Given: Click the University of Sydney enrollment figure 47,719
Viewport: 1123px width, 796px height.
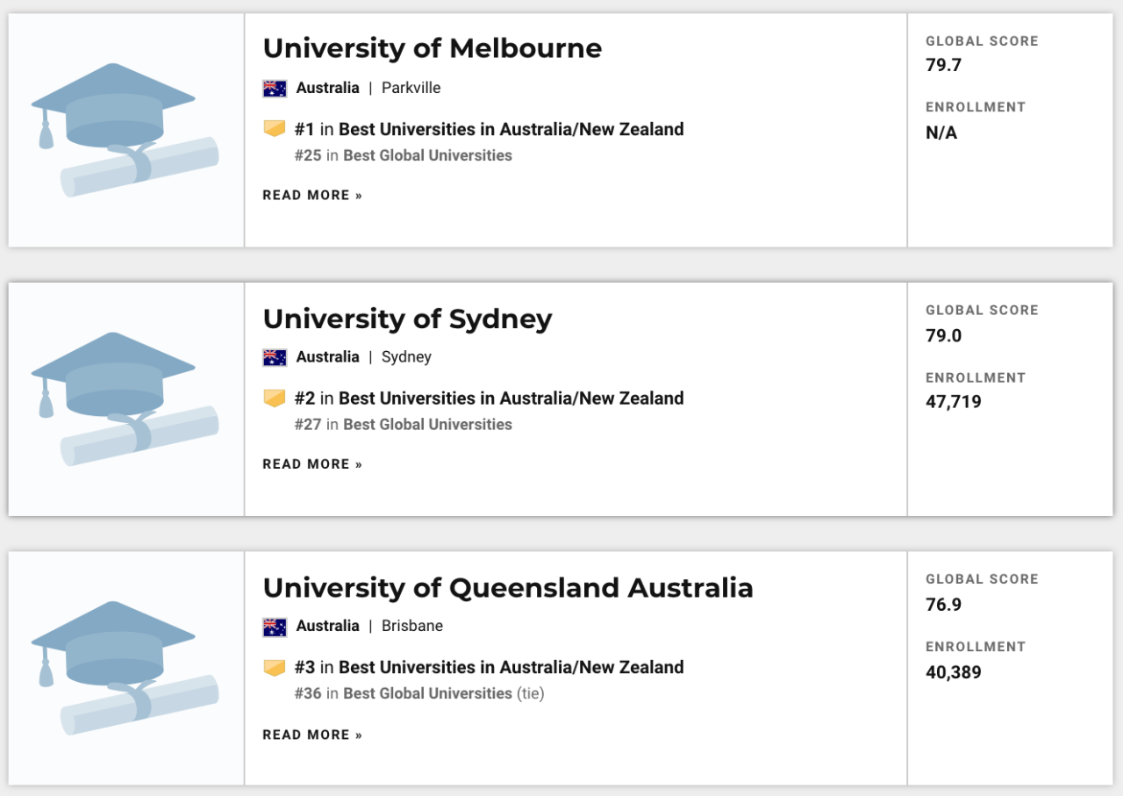Looking at the screenshot, I should click(x=953, y=403).
